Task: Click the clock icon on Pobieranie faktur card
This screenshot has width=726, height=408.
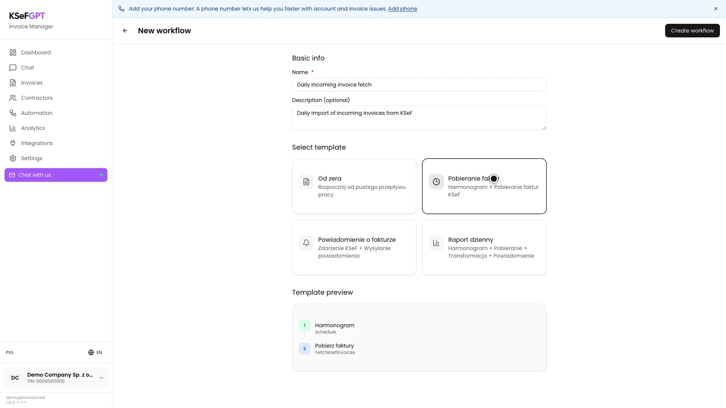Action: tap(436, 182)
